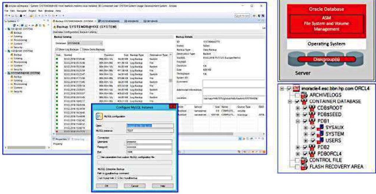Click the ARCHIVELOGS node icon
Image resolution: width=376 pixels, height=194 pixels.
point(305,95)
